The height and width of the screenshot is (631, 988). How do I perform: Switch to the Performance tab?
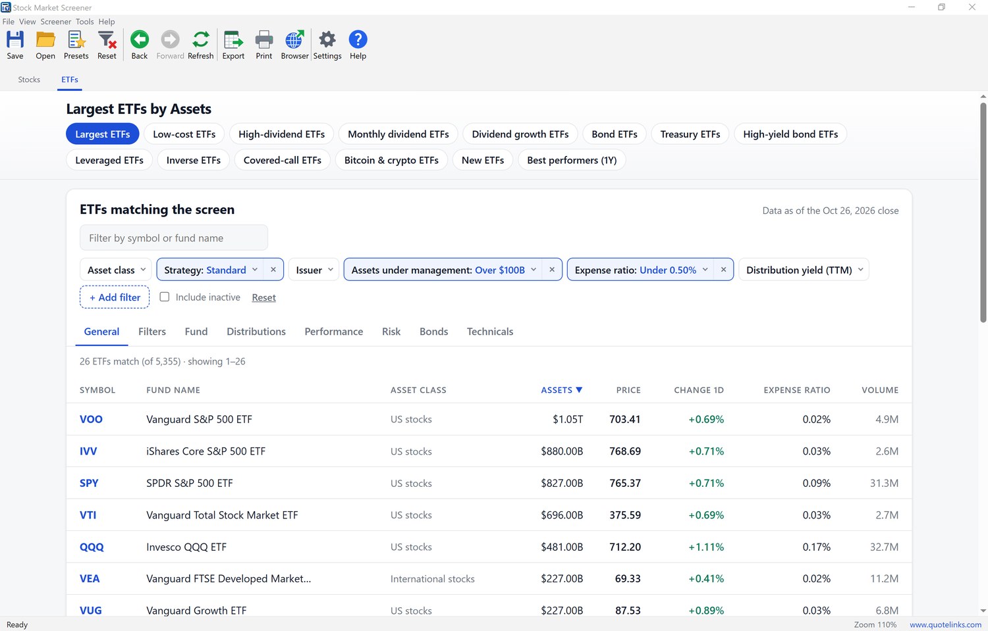pyautogui.click(x=334, y=332)
